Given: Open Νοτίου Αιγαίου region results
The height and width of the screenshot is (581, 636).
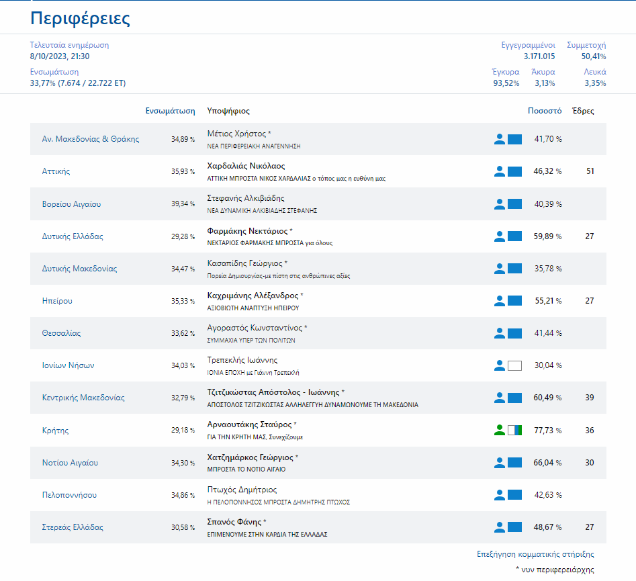Looking at the screenshot, I should 70,463.
